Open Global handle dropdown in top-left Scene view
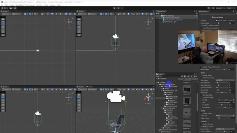The width and height of the screenshot is (237, 133). click(16, 14)
